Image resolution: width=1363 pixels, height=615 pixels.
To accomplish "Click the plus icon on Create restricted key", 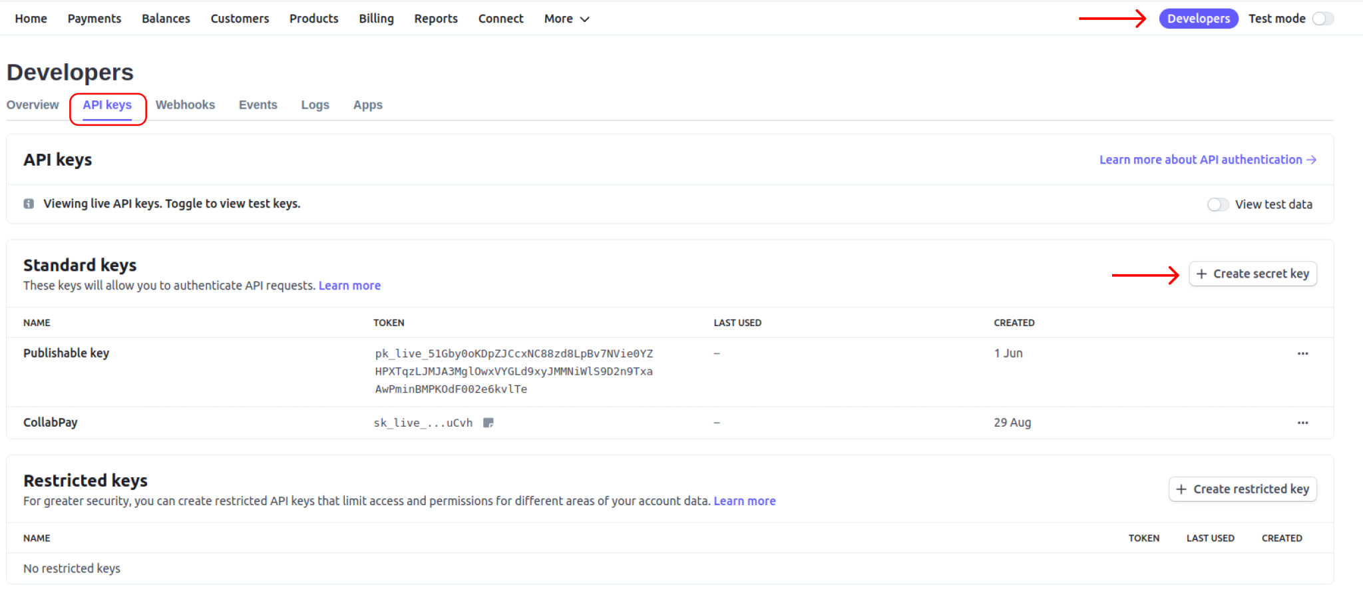I will tap(1181, 489).
